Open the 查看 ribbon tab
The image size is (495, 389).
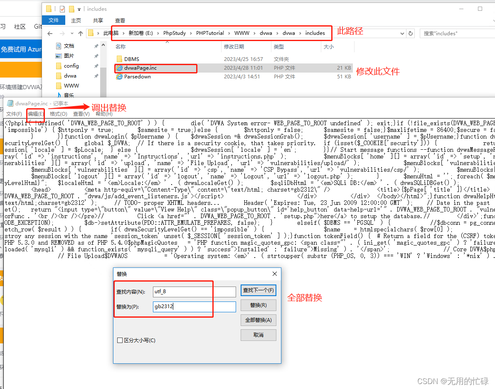click(x=120, y=20)
